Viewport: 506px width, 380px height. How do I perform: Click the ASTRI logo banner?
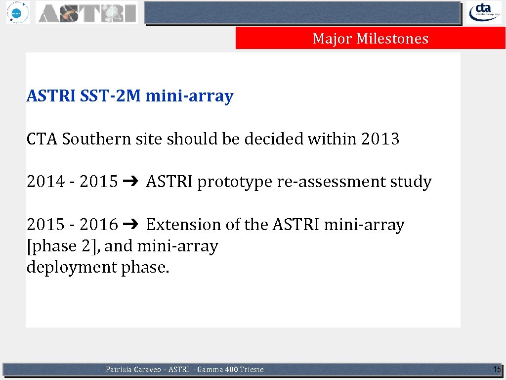tap(87, 12)
